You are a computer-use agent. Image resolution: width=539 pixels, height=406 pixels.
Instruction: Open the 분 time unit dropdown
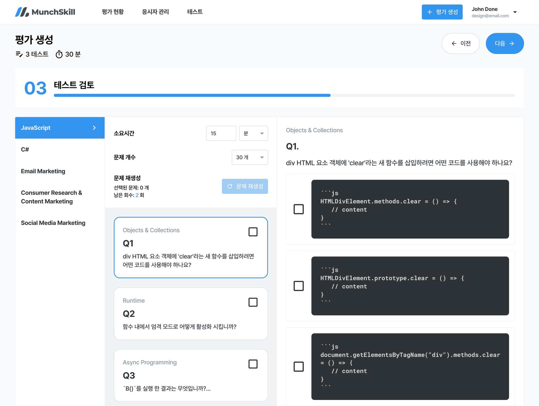253,133
